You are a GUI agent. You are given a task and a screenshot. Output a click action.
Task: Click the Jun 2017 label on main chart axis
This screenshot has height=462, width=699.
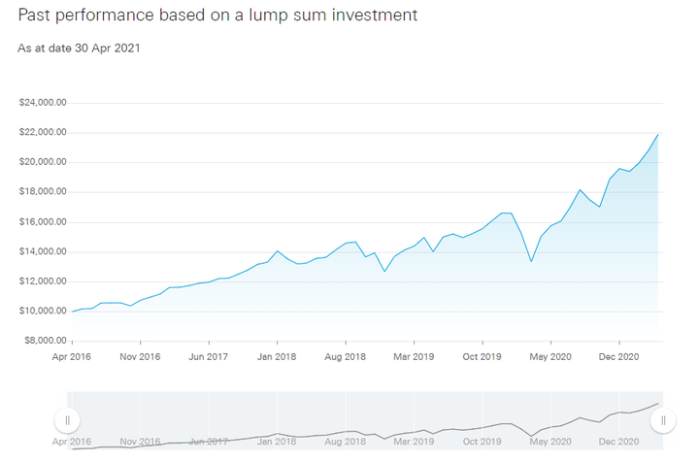(x=208, y=357)
